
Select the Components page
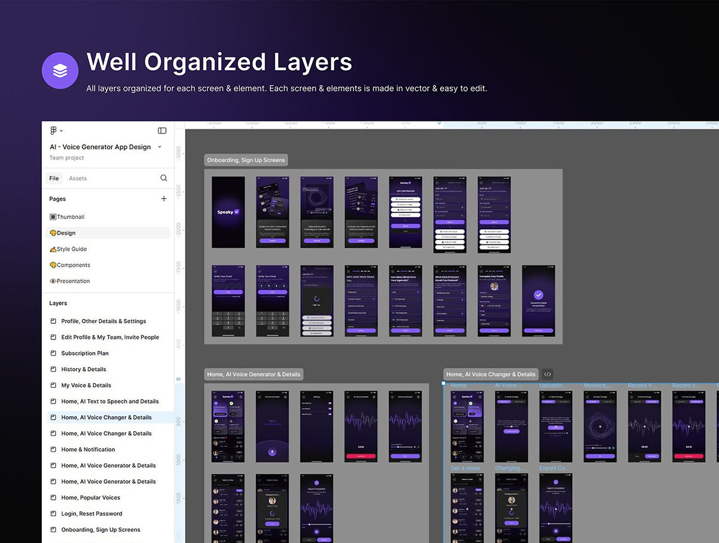point(70,265)
